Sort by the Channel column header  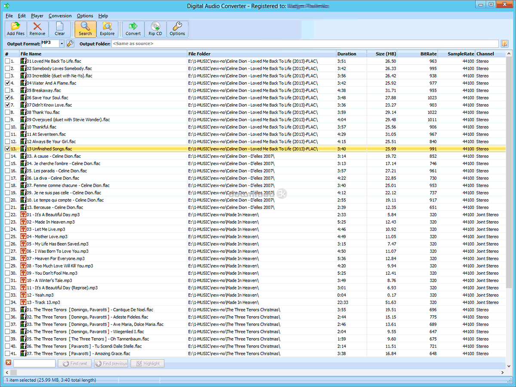point(490,54)
